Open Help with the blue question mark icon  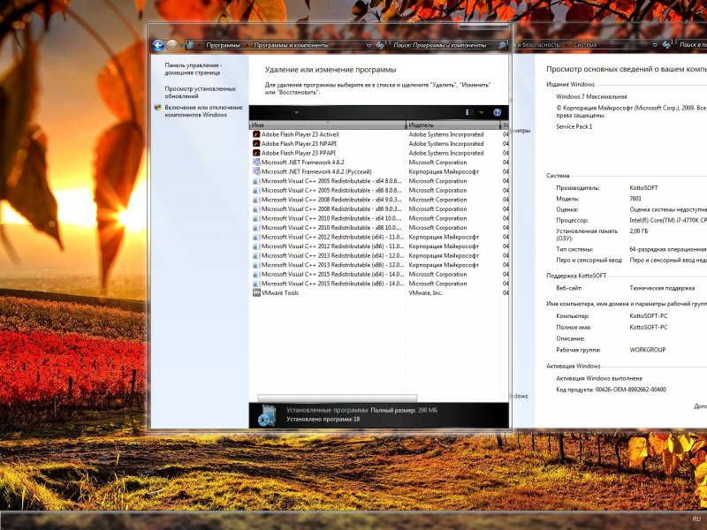pyautogui.click(x=497, y=112)
